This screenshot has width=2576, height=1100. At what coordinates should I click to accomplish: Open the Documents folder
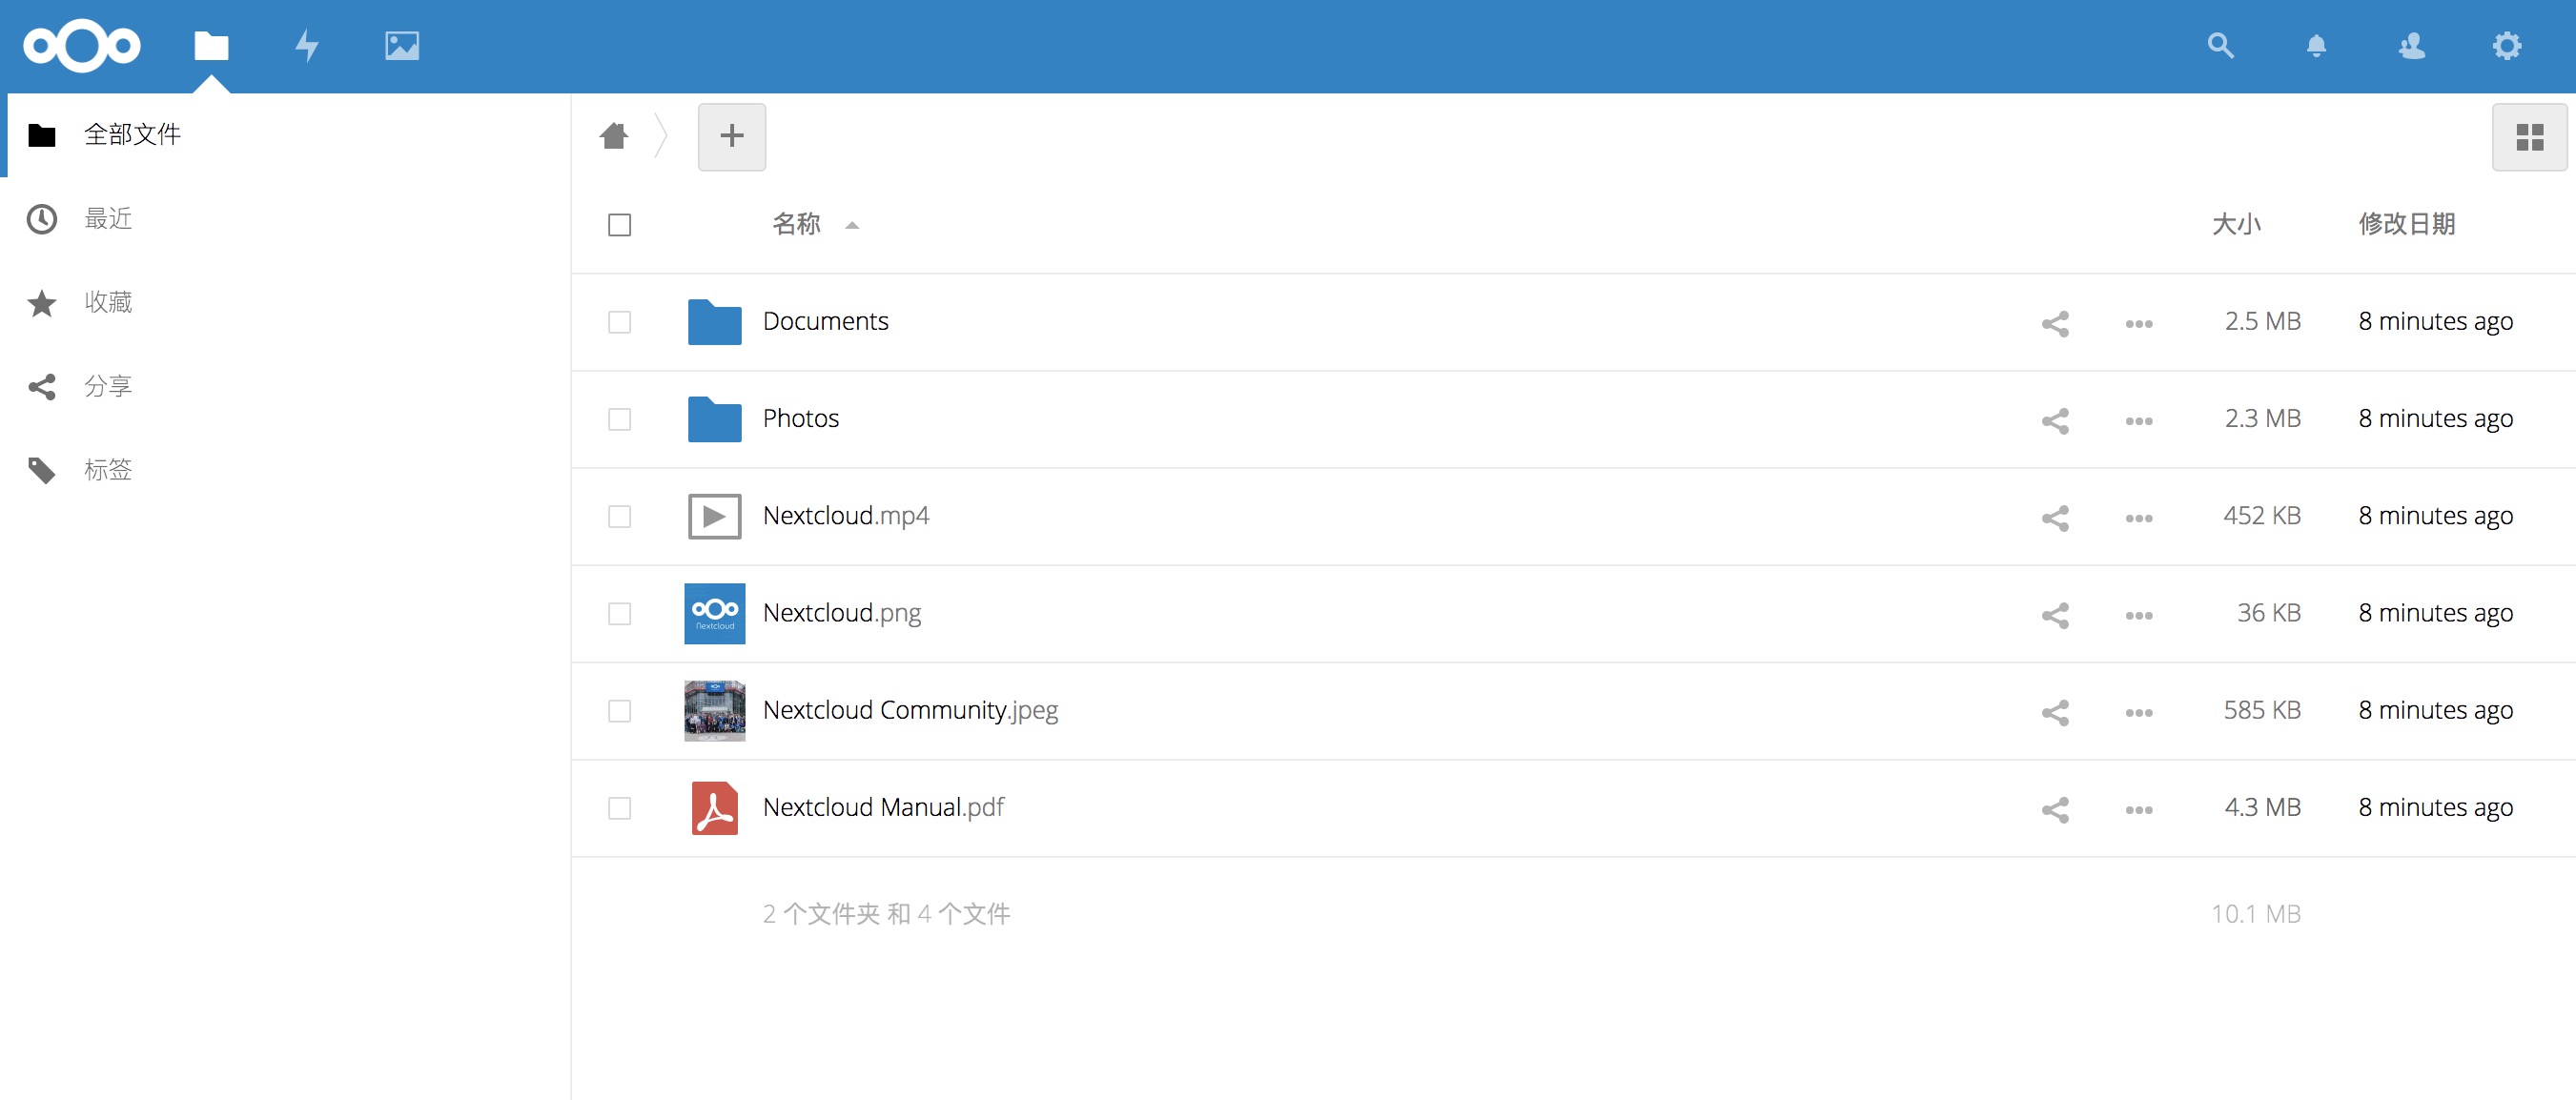[x=826, y=321]
